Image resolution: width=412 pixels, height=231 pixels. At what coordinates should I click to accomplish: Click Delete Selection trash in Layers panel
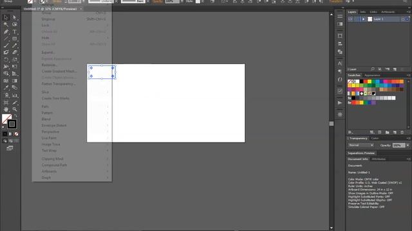(402, 69)
